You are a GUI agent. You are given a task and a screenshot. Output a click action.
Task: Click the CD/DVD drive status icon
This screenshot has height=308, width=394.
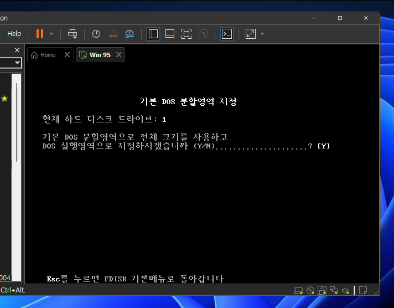(x=310, y=290)
